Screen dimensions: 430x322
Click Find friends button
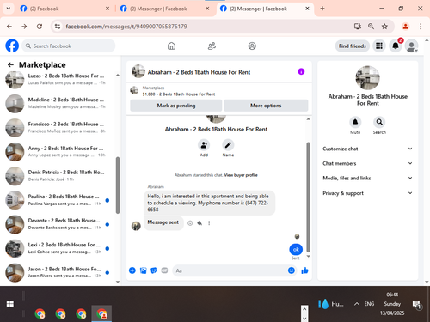click(353, 46)
